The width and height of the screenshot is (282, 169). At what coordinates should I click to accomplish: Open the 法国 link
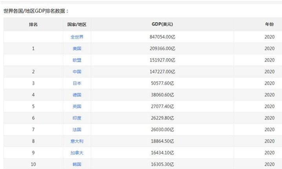[77, 129]
